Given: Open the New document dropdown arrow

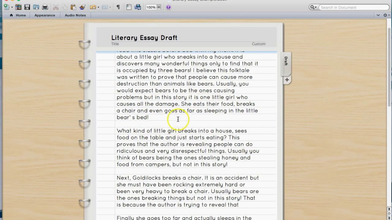Looking at the screenshot, I should click(12, 7).
